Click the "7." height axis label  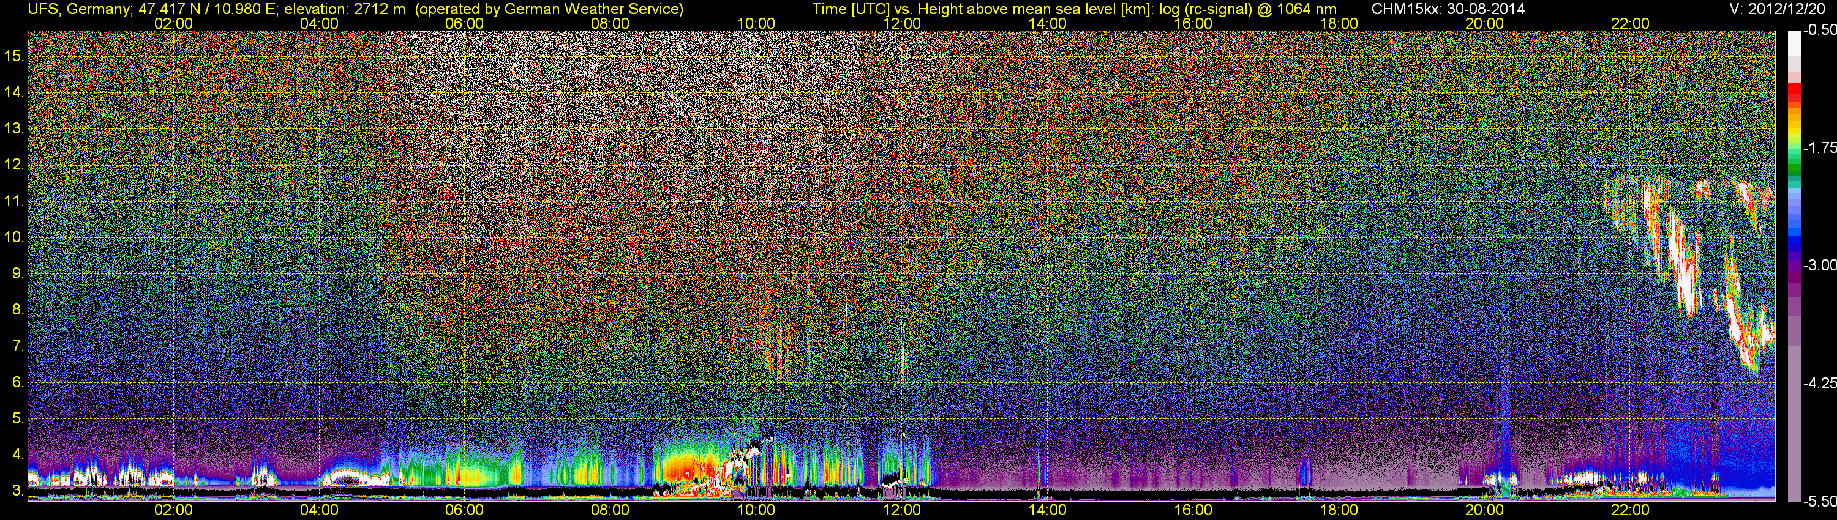18,346
